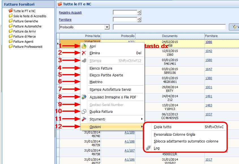The width and height of the screenshot is (239, 164).
Task: Choose Elenco Partite Aperte from context menu
Action: point(106,75)
